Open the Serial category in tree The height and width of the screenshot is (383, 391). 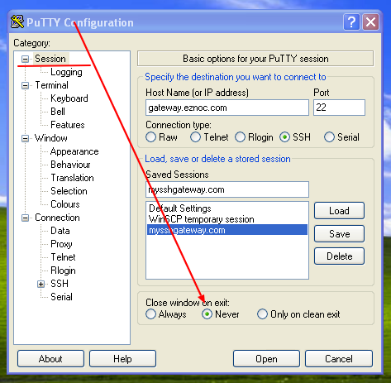pos(61,297)
